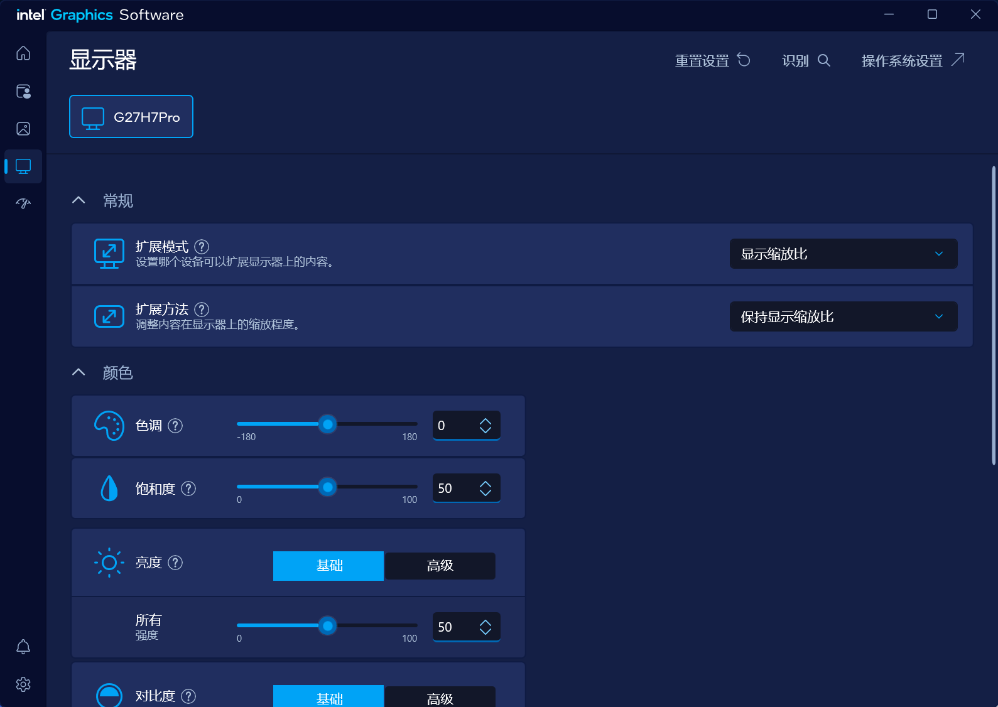Collapse the 常规 section chevron

[x=79, y=200]
